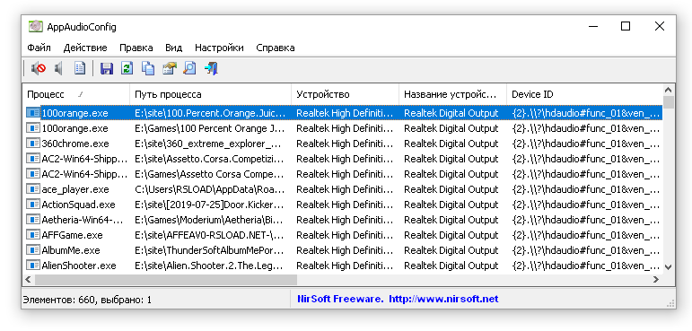The image size is (692, 331).
Task: Click the icon beside AFFGame.exe
Action: [x=33, y=235]
